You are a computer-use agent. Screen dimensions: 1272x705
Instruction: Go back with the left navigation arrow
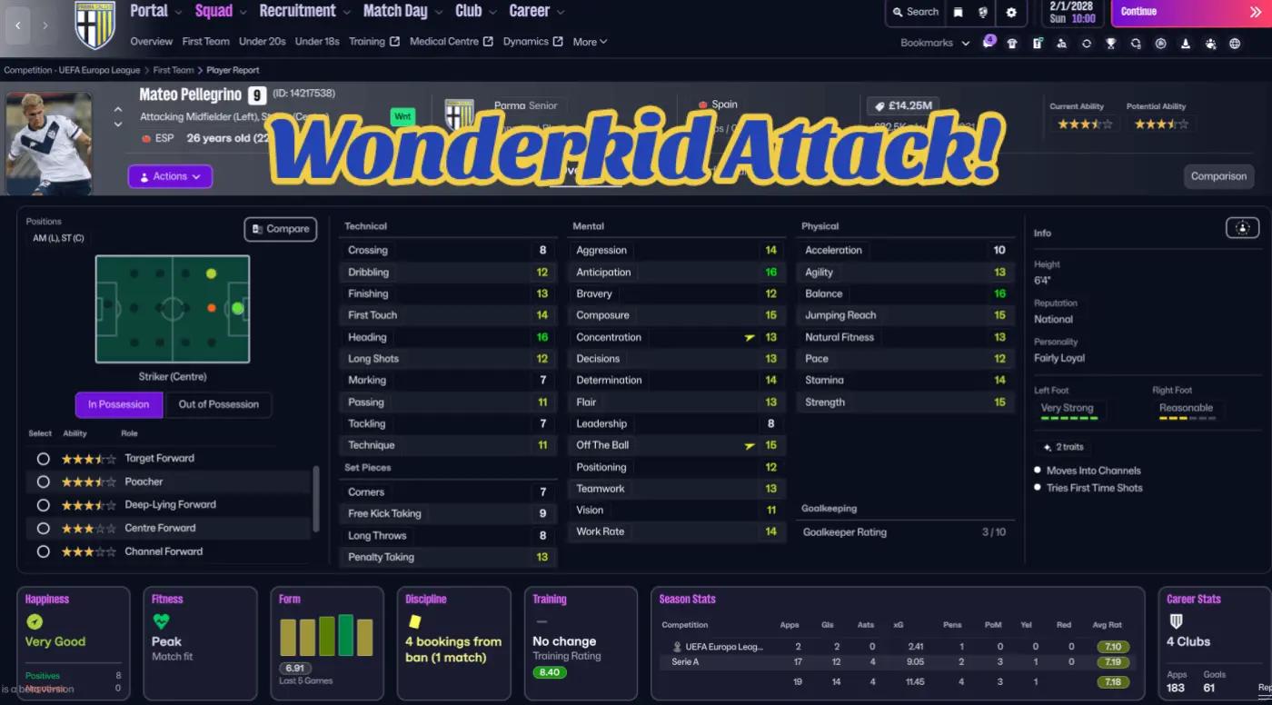point(18,25)
